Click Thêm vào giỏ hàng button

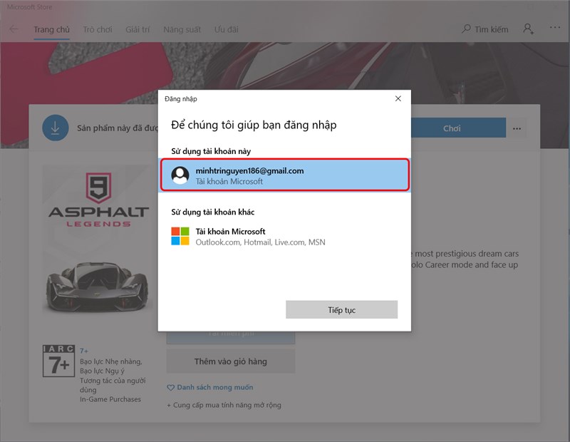click(231, 361)
